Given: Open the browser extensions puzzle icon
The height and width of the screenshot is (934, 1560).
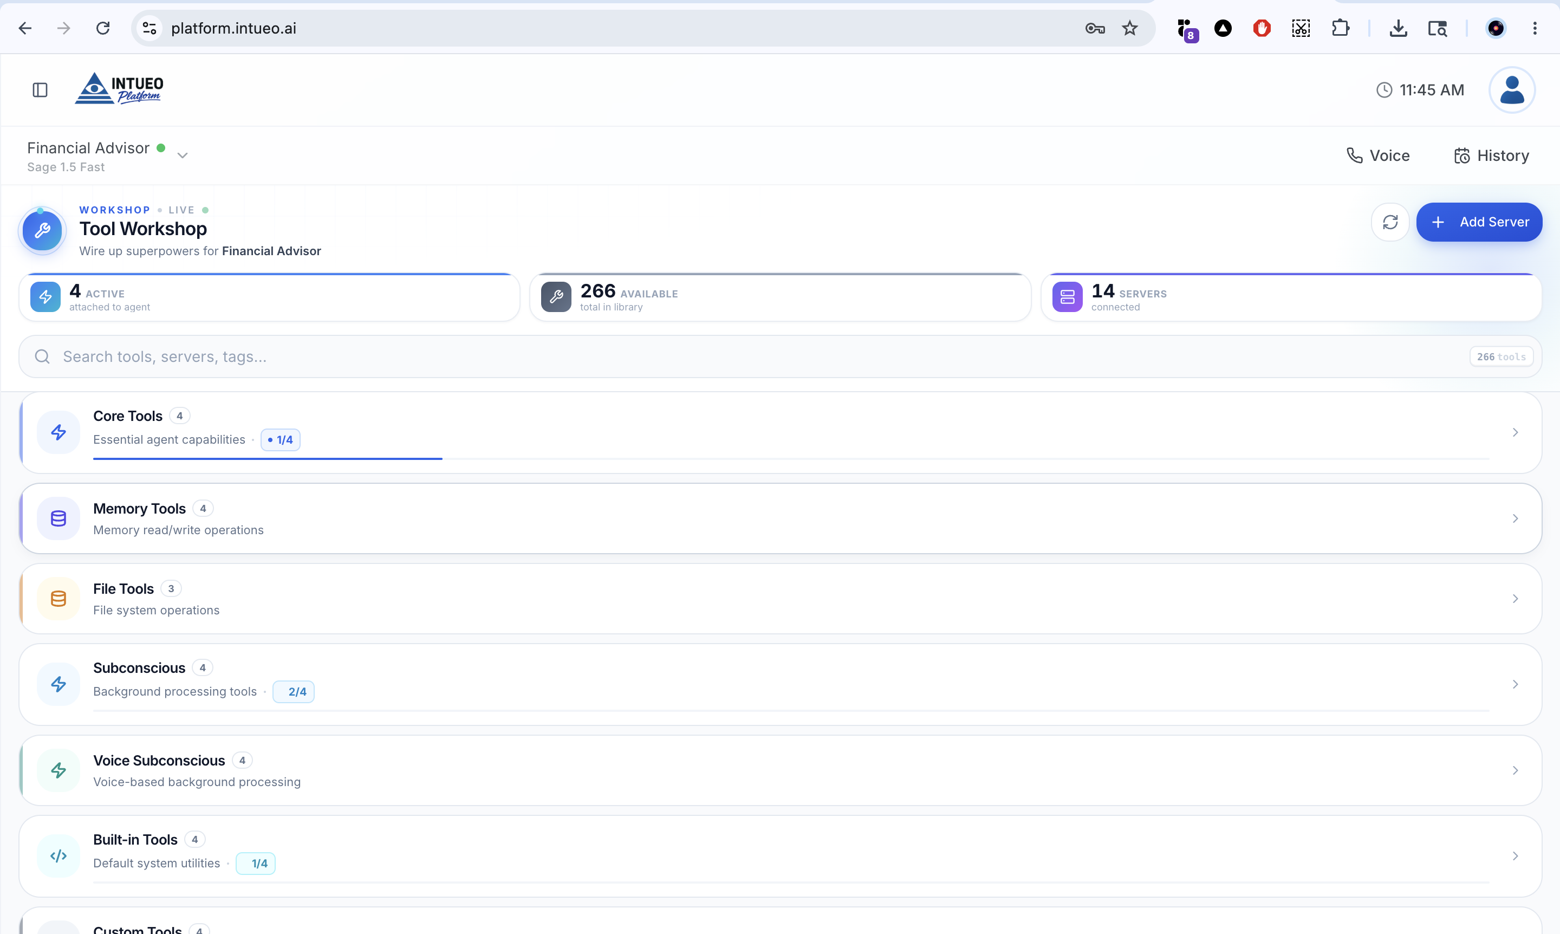Looking at the screenshot, I should click(1340, 28).
